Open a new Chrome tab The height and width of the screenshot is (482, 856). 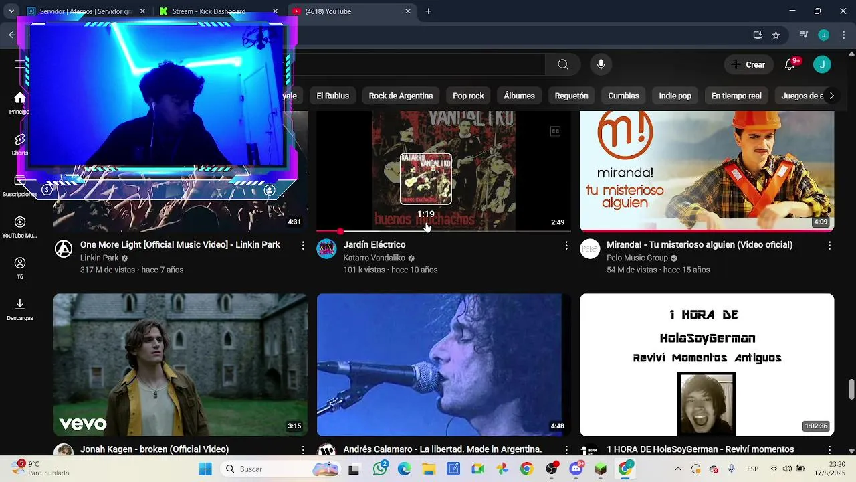pyautogui.click(x=428, y=11)
